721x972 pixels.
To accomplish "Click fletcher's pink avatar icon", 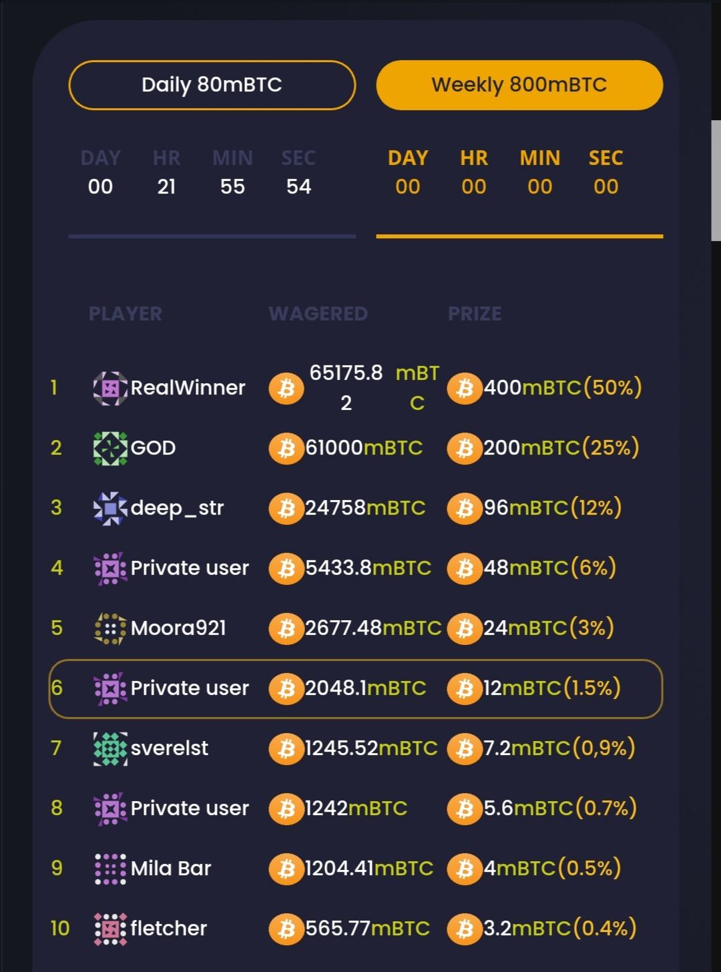I will [110, 929].
